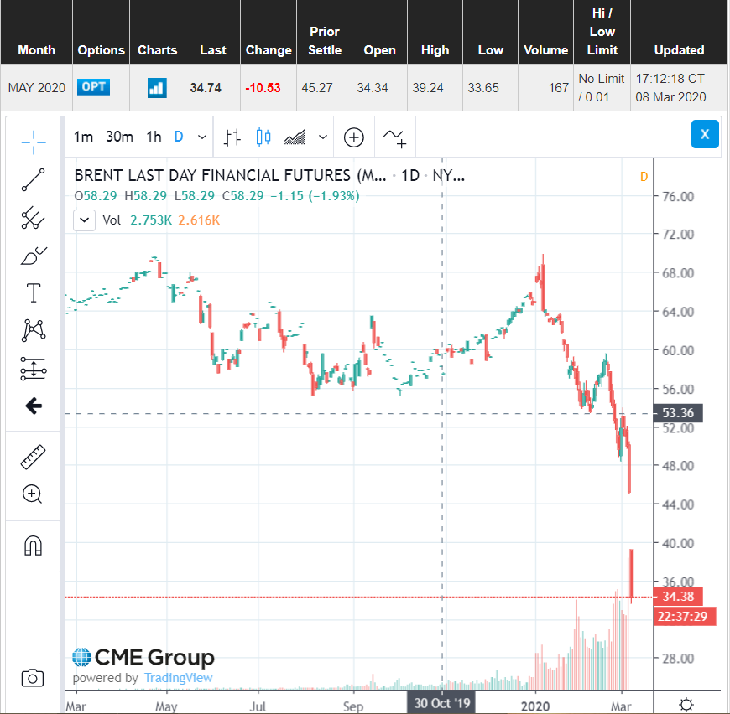Select the 30m interval
The height and width of the screenshot is (714, 730).
(x=120, y=137)
